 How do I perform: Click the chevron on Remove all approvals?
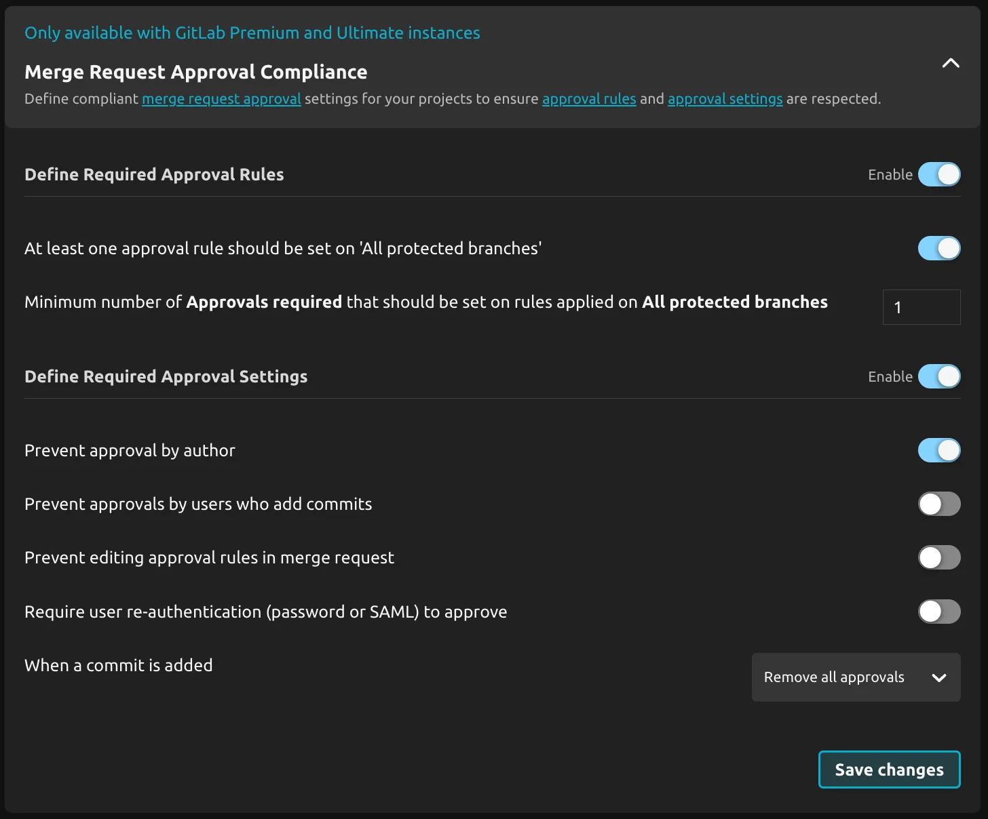(x=940, y=677)
